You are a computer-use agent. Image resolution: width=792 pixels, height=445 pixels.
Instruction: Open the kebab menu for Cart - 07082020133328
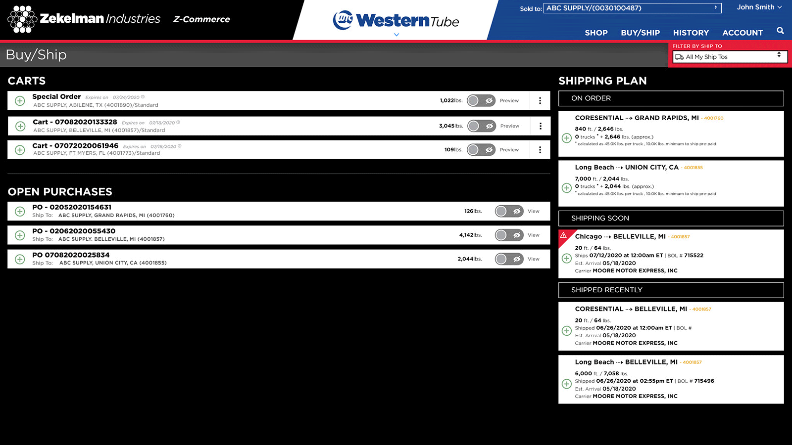(541, 126)
